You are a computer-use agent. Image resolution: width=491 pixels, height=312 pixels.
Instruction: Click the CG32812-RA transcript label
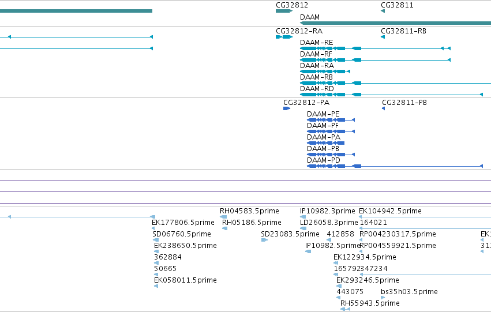[x=299, y=31]
